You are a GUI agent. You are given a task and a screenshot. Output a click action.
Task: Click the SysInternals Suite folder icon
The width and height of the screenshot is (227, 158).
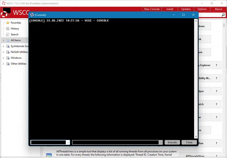pos(8,46)
